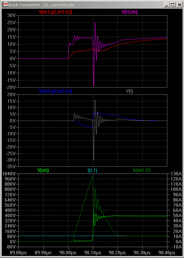Image resolution: width=184 pixels, height=258 pixels.
Task: Click the 320V axis label
Action: (x=11, y=221)
